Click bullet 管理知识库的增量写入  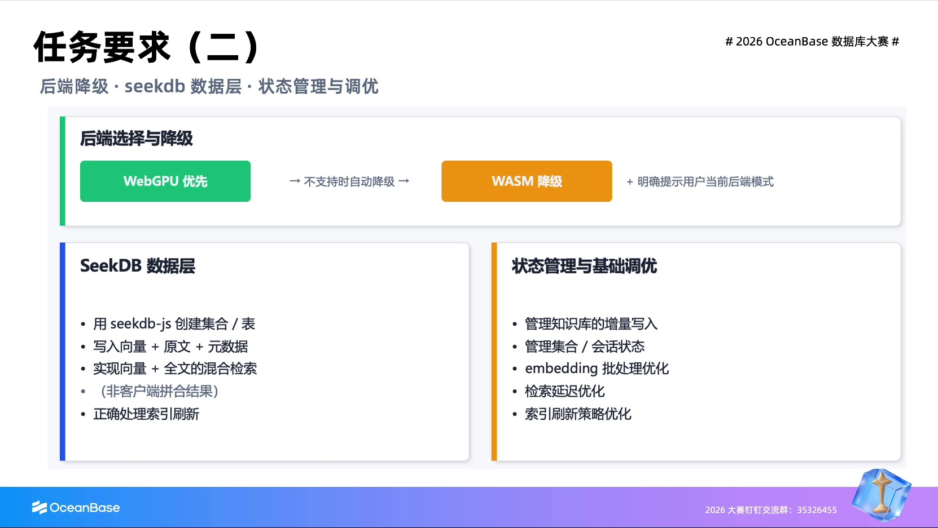click(591, 324)
